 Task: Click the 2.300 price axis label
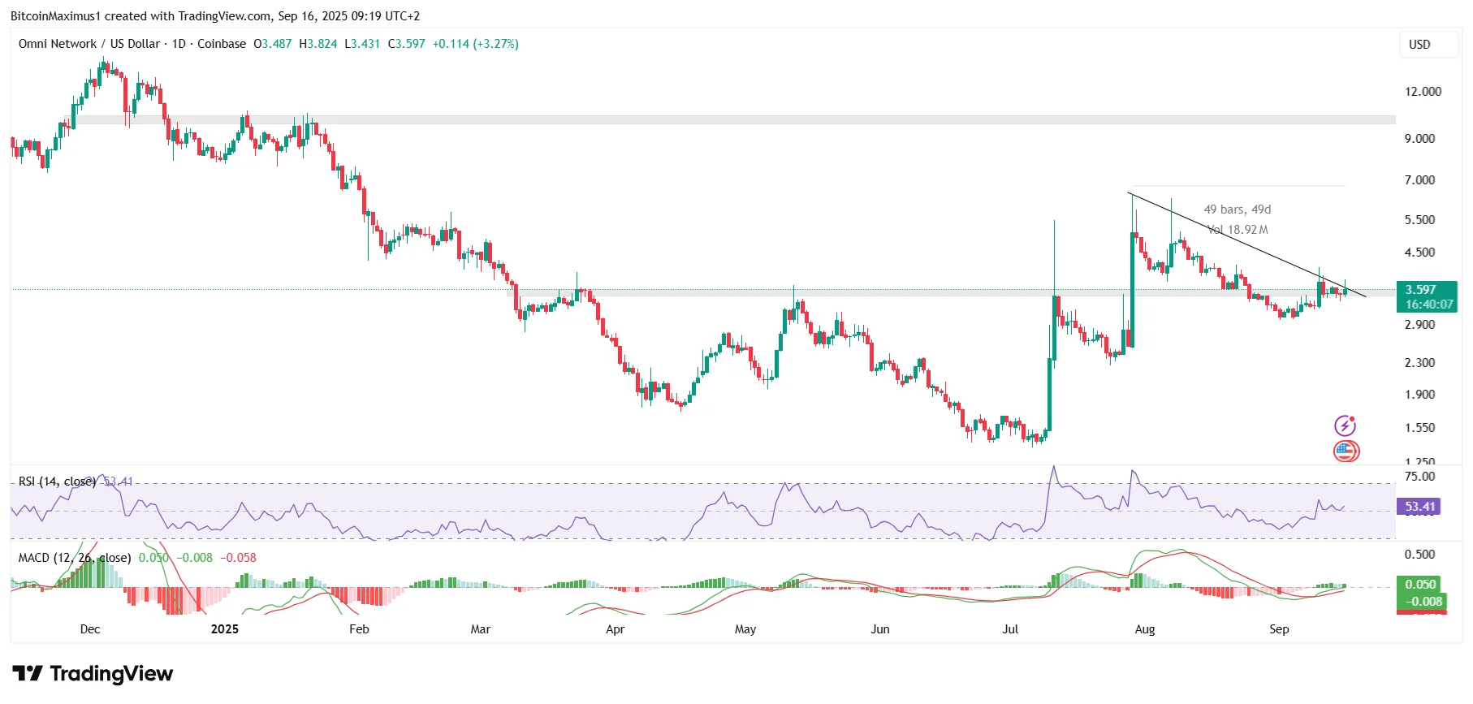click(x=1420, y=363)
